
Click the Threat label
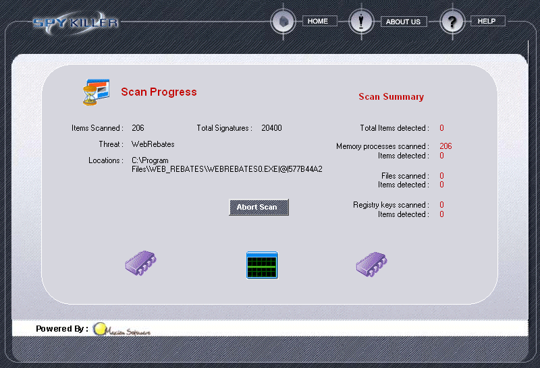(111, 144)
